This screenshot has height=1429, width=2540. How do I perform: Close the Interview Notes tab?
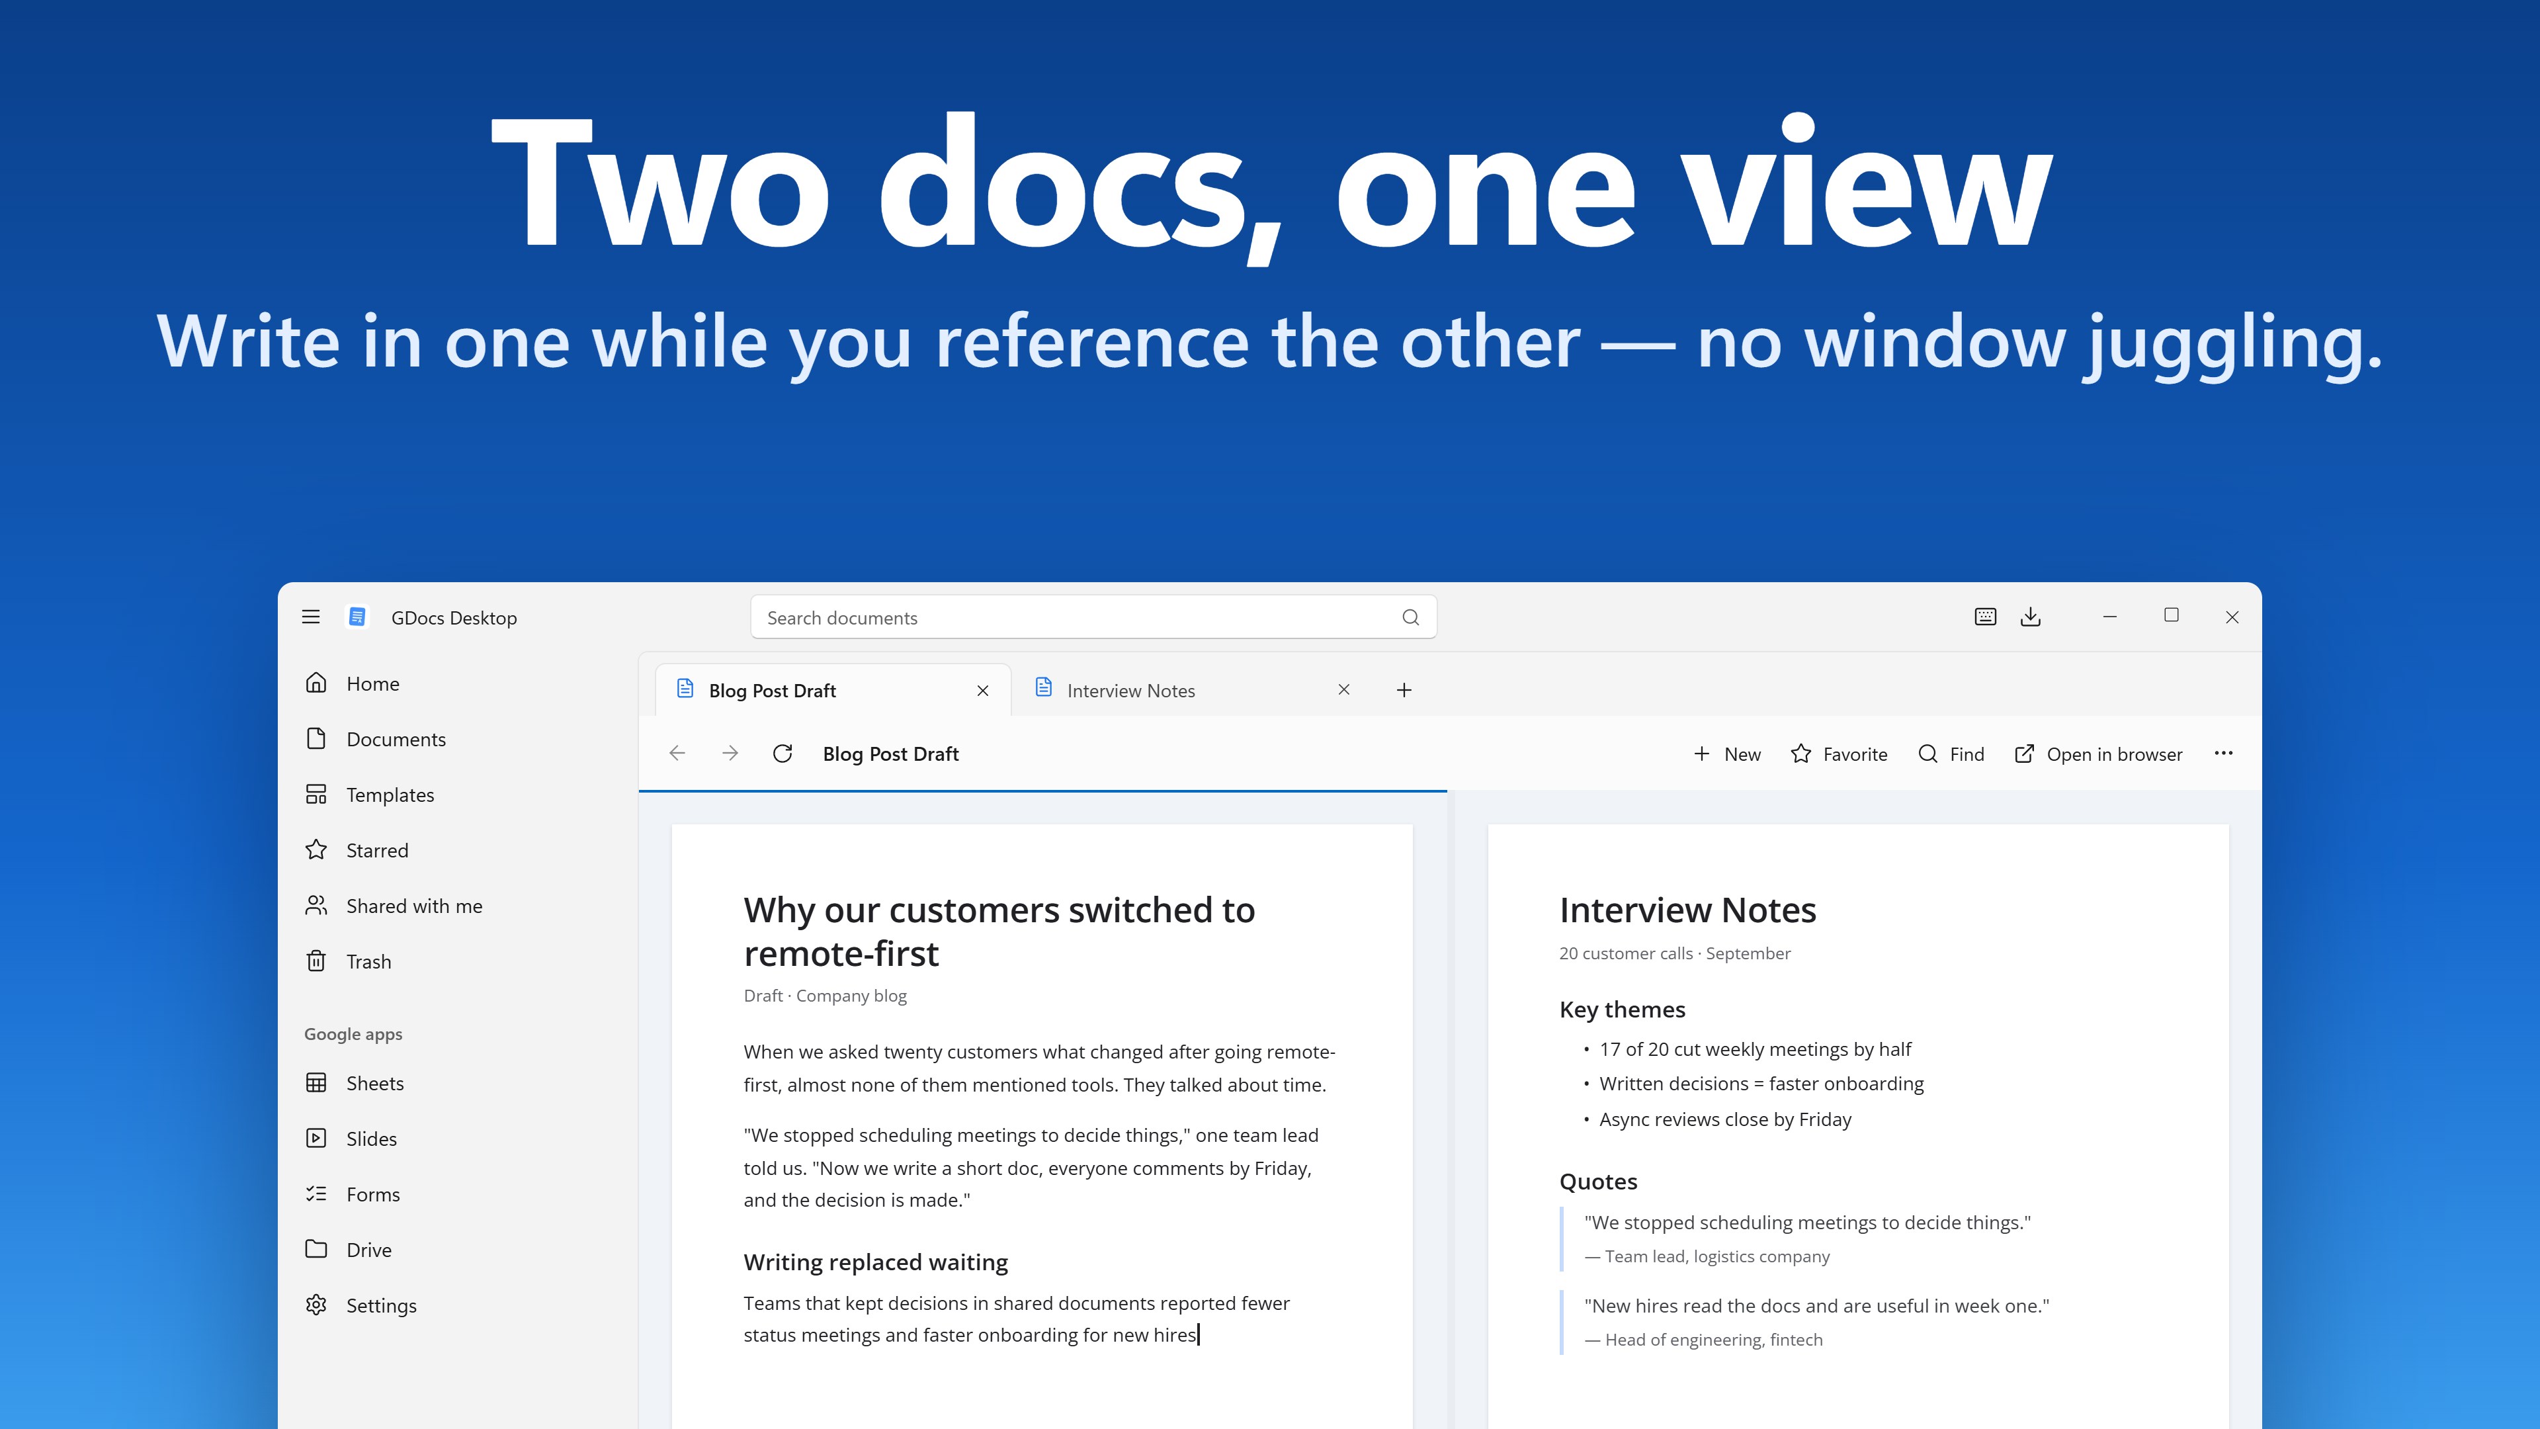click(1344, 689)
